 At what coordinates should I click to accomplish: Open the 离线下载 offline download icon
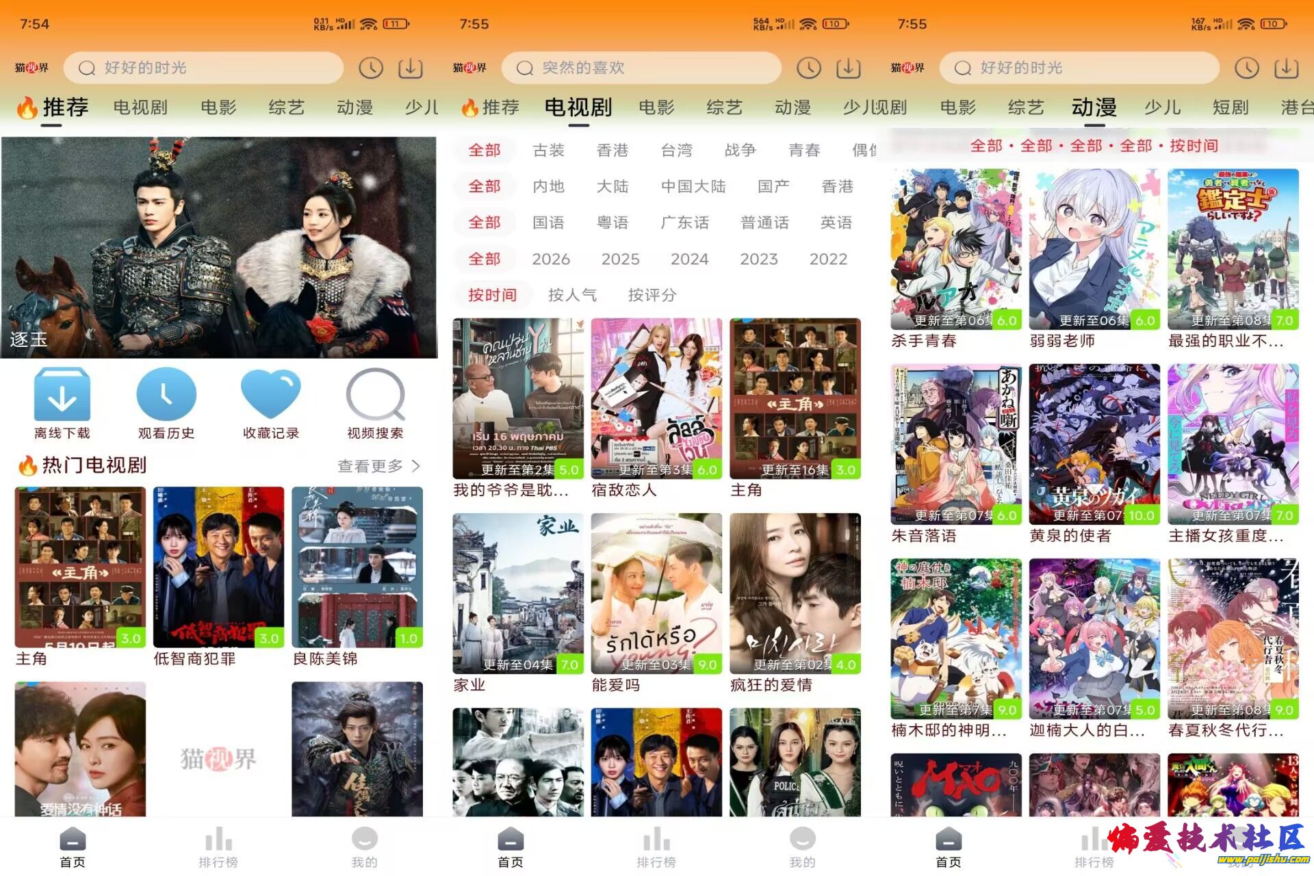pos(62,395)
